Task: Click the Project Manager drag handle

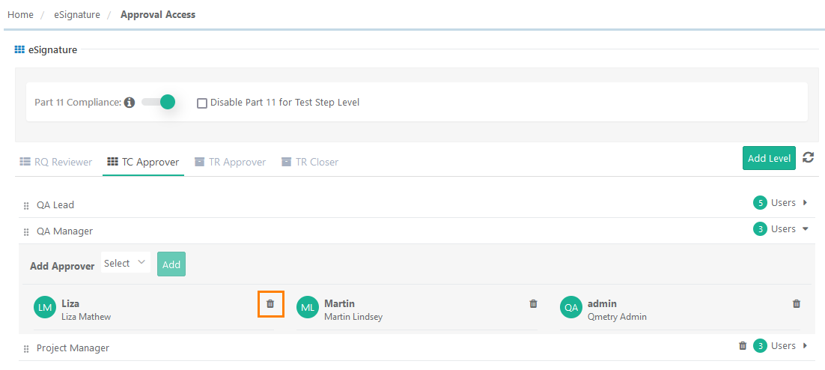Action: [x=26, y=349]
